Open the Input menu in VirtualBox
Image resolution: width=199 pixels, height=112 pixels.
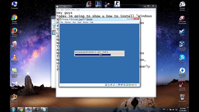[80, 22]
